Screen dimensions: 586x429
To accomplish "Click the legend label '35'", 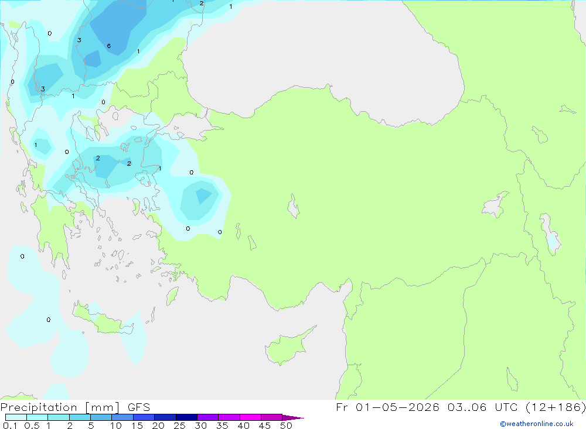I will pos(222,425).
